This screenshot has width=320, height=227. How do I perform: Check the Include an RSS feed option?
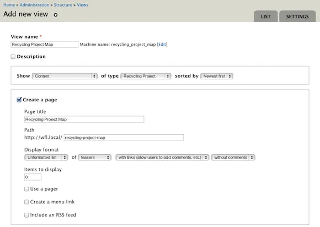[26, 215]
